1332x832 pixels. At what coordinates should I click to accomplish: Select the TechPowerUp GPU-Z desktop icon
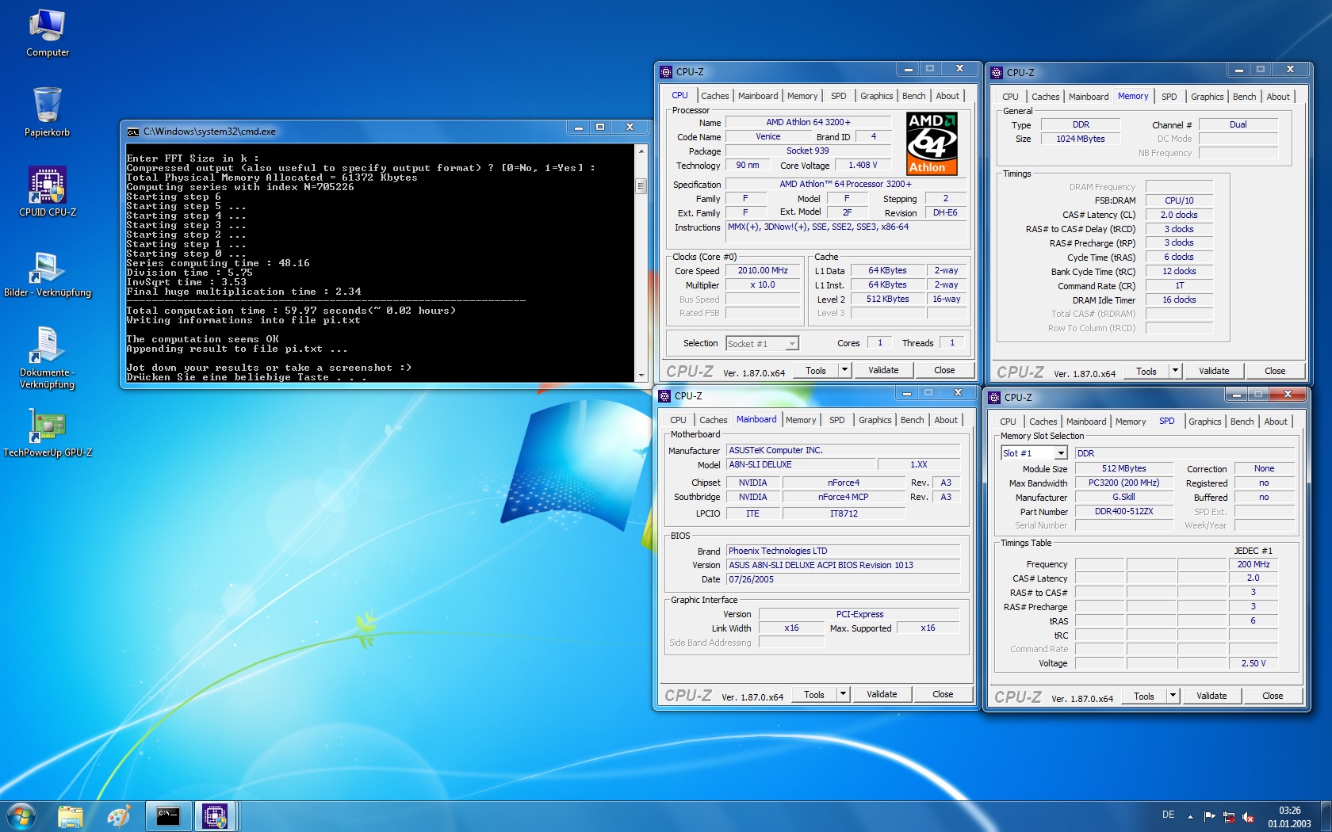coord(48,433)
